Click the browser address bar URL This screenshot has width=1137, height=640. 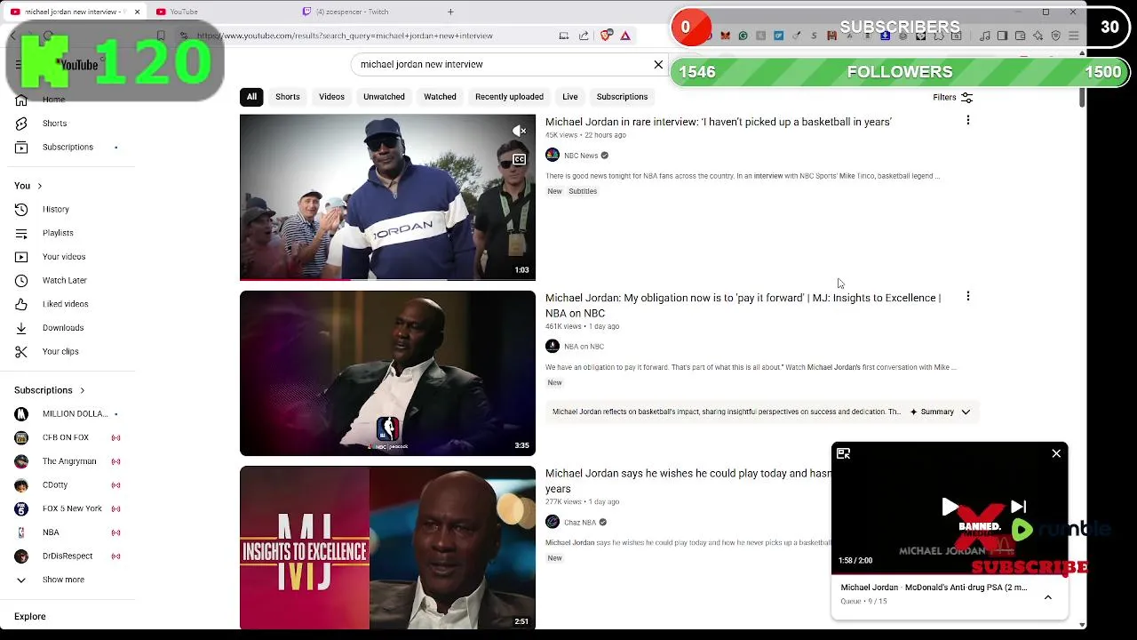pyautogui.click(x=345, y=36)
